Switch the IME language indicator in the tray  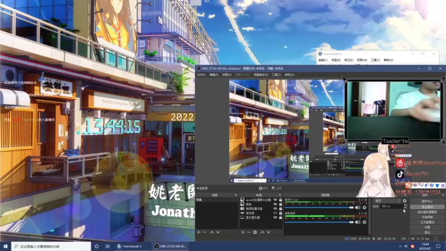[x=406, y=246]
